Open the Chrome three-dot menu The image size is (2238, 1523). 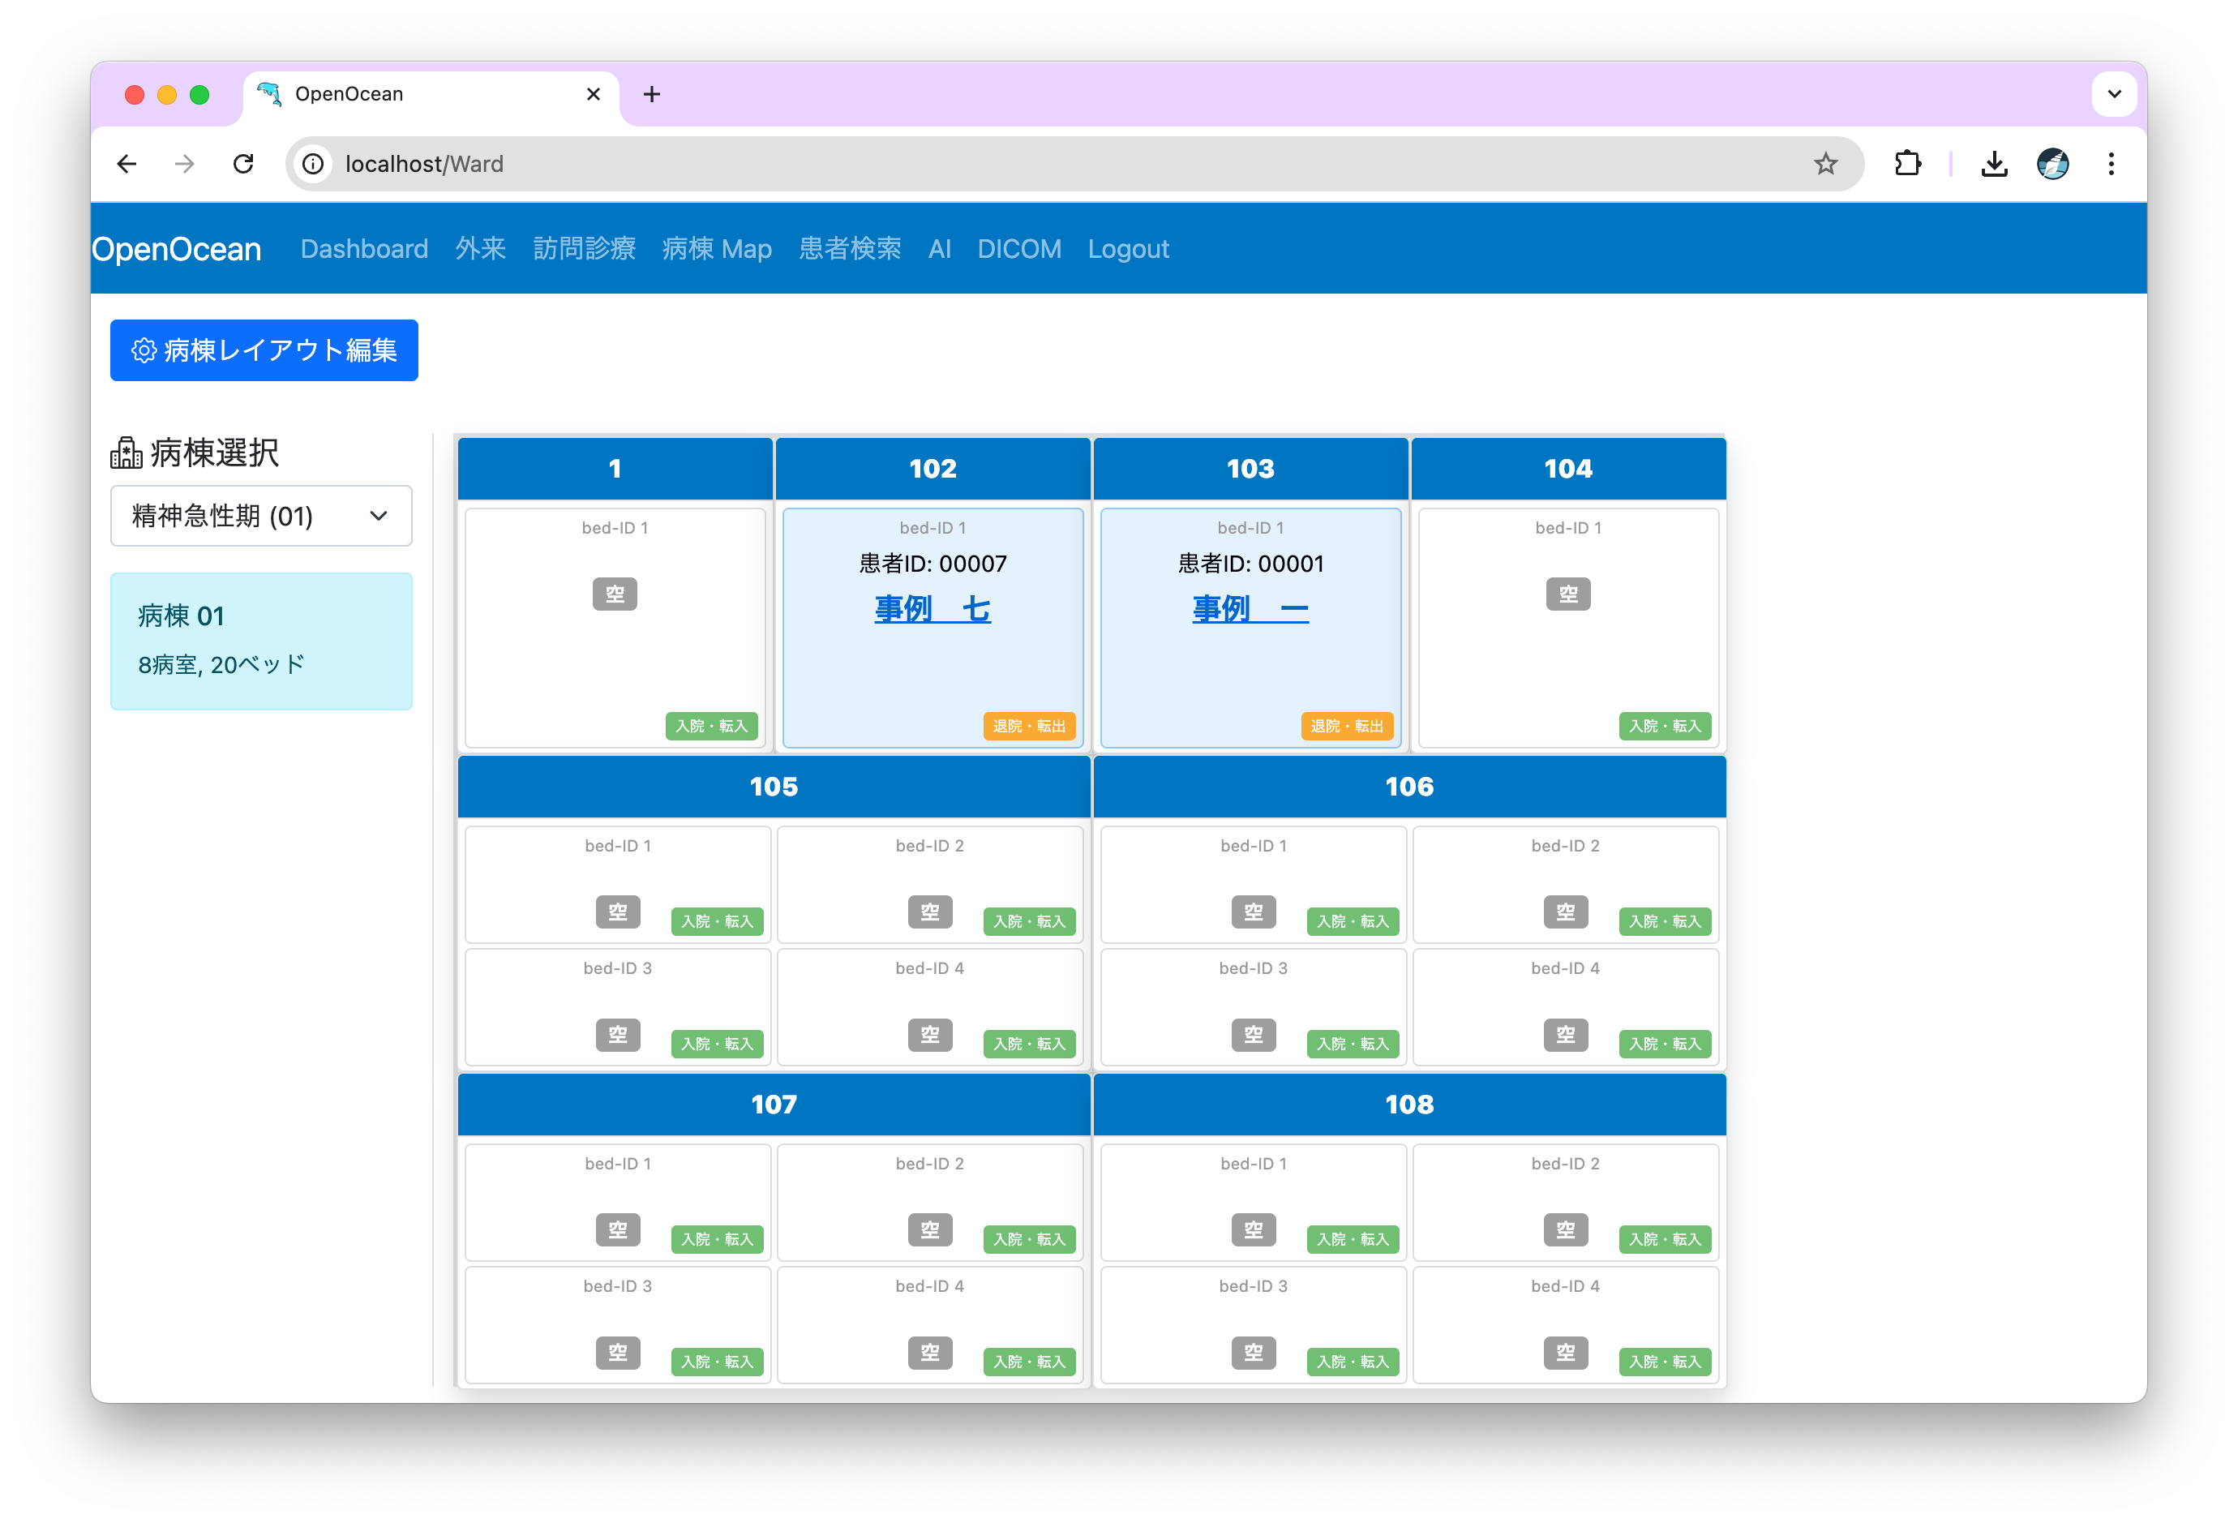2111,164
